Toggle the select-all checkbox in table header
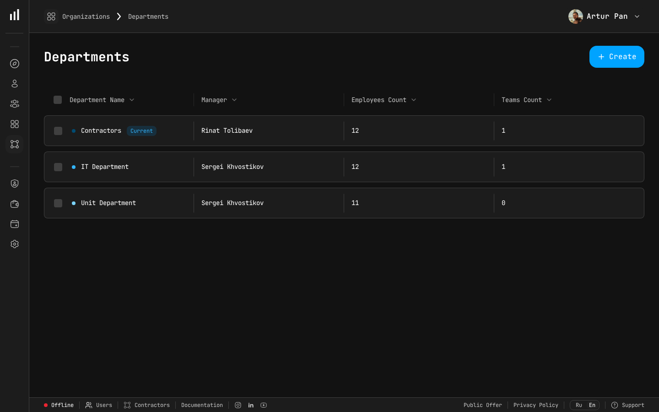659x412 pixels. [58, 100]
